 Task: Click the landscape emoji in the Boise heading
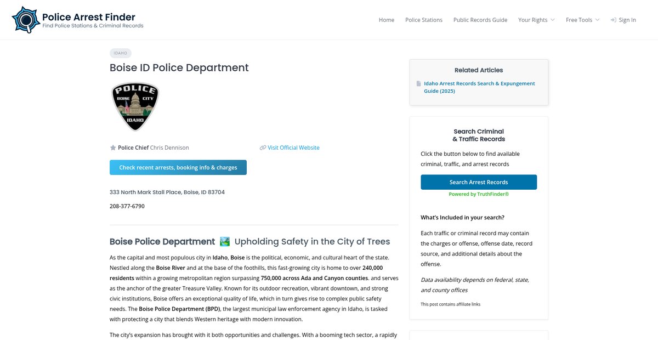[x=225, y=241]
